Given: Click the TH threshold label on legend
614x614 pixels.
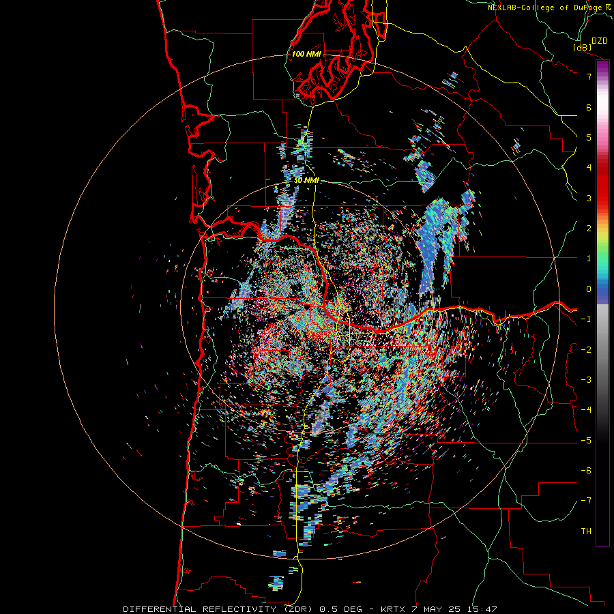Looking at the screenshot, I should tap(586, 531).
